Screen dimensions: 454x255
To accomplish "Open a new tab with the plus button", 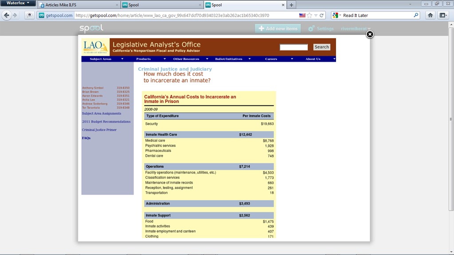I will 291,5.
